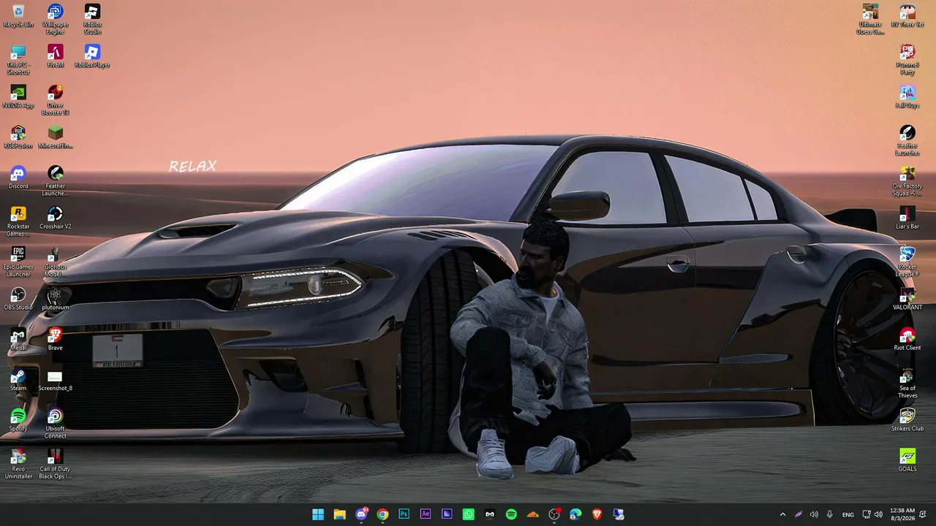
Task: Open network settings from the tray icon
Action: point(867,514)
